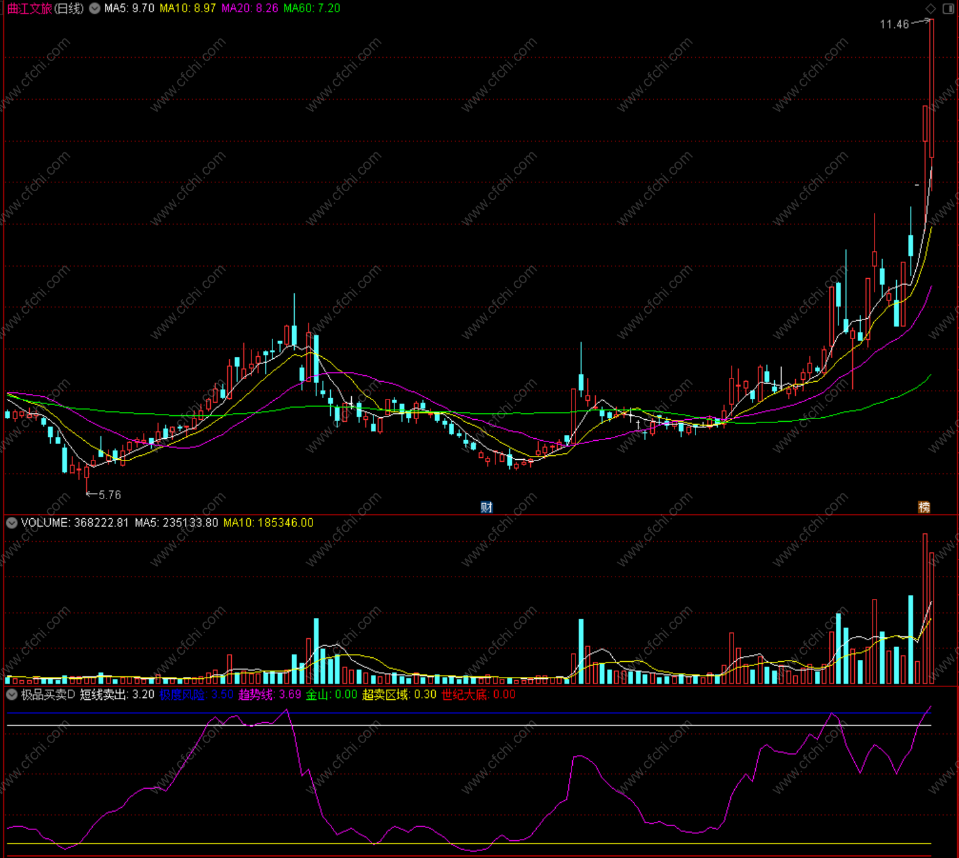
Task: Select the volume MA5: 235133.80 readout
Action: click(177, 523)
